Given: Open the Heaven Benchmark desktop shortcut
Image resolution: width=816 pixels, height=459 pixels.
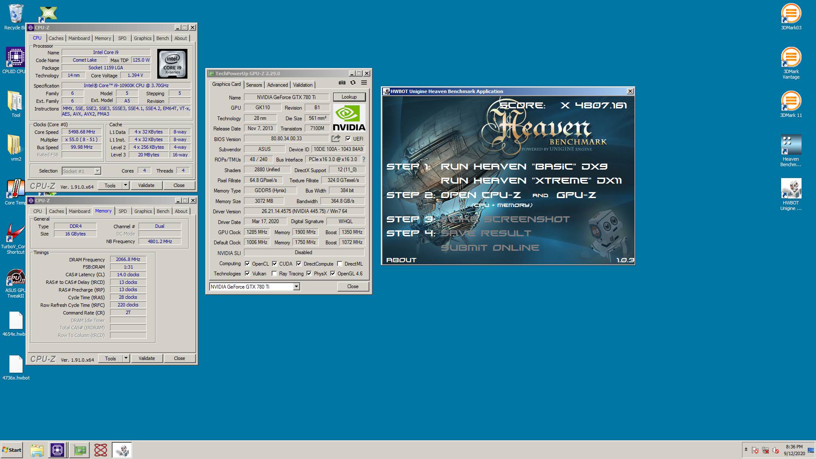Looking at the screenshot, I should (791, 151).
